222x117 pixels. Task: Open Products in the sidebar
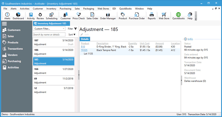[x=10, y=43]
